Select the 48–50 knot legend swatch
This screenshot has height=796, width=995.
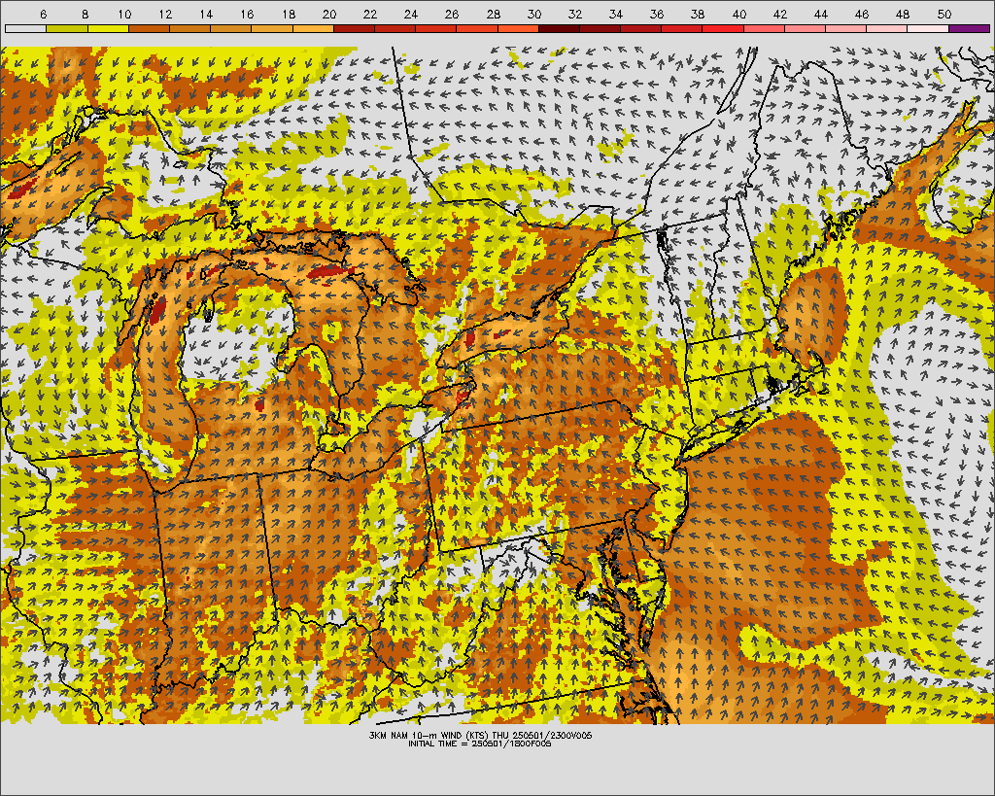coord(928,28)
